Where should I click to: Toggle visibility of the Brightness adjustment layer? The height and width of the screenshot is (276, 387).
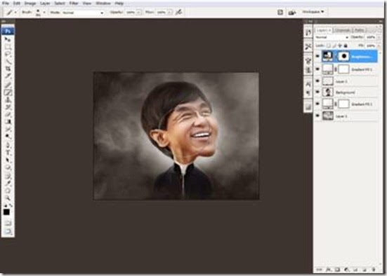317,56
